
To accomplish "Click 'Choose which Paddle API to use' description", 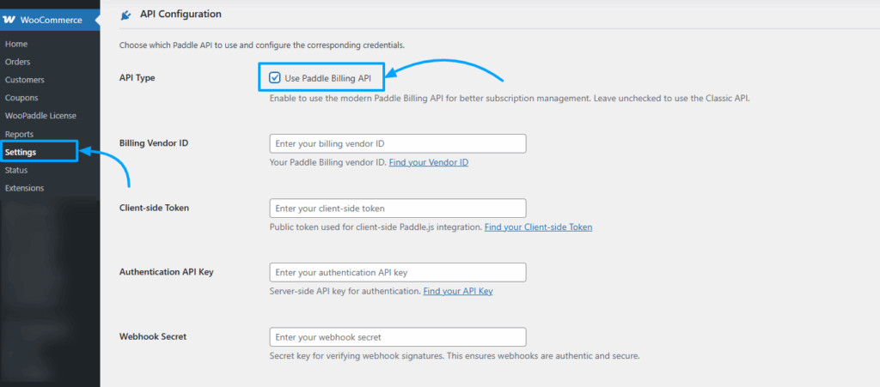I will point(262,45).
